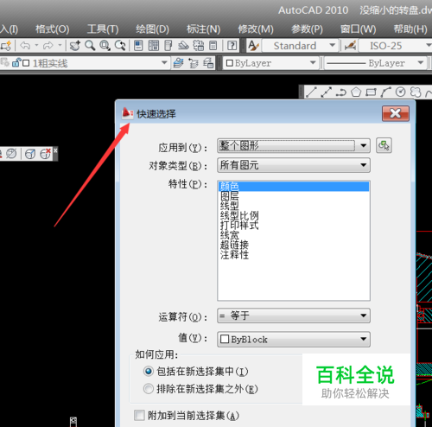Click the layer color swatch beside 1粗实线
Viewport: 432px width, 427px height.
click(x=26, y=63)
